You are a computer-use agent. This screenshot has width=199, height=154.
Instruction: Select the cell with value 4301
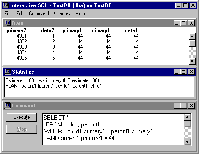(22, 36)
